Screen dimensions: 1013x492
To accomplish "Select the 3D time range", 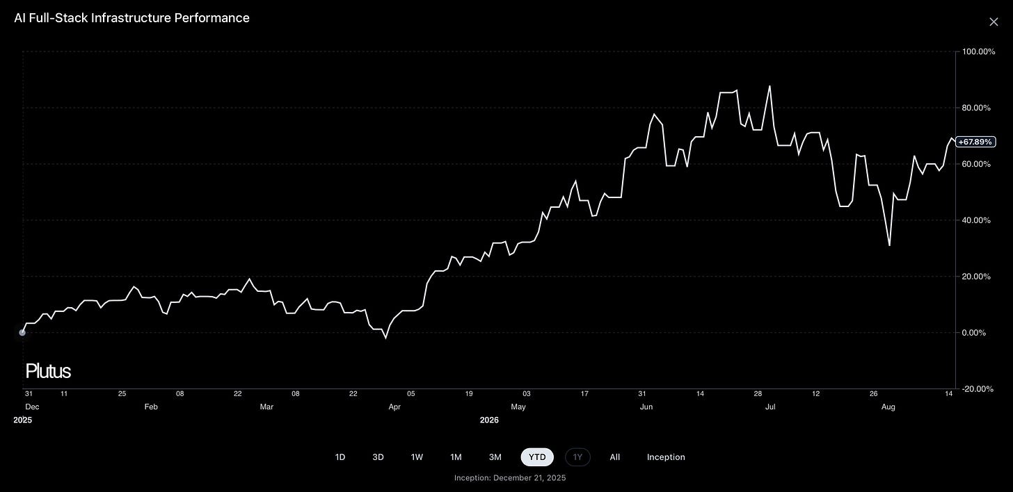I will [x=378, y=457].
